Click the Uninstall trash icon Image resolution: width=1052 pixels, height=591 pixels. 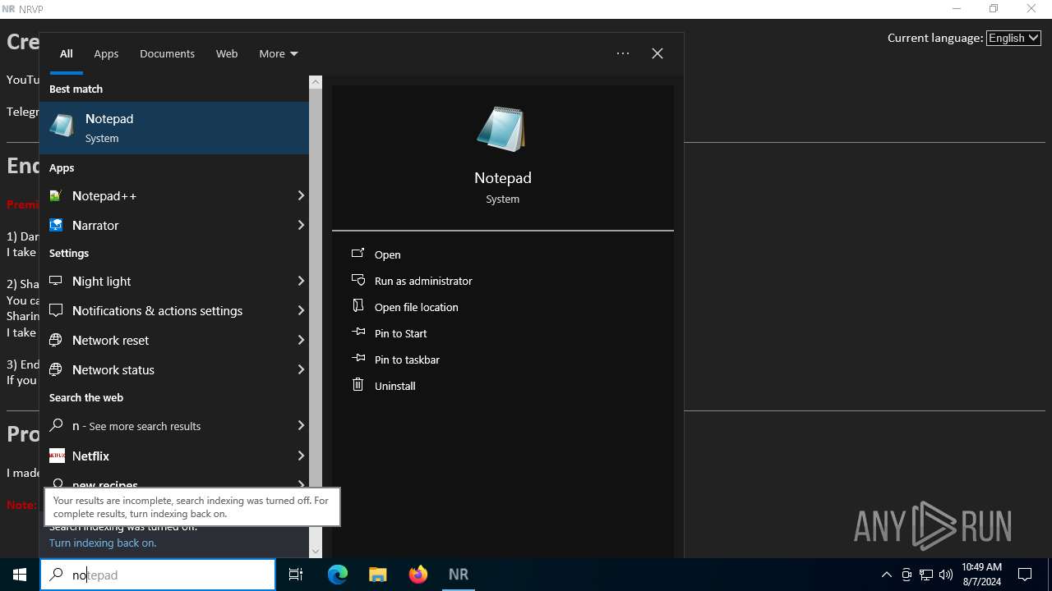358,384
